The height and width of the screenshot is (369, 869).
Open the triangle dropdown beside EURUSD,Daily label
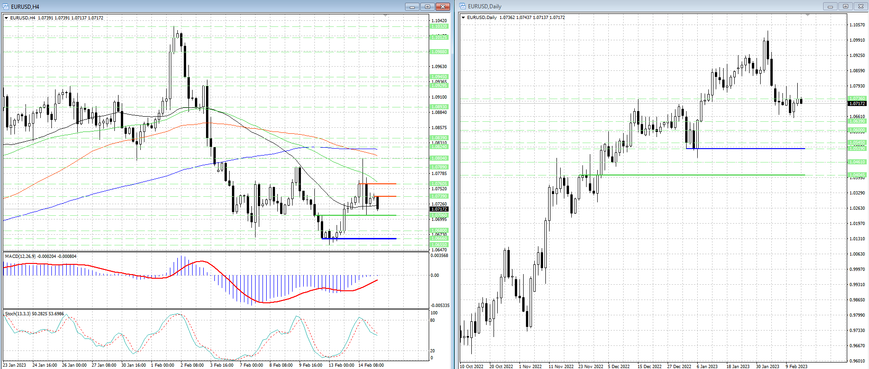click(x=463, y=18)
